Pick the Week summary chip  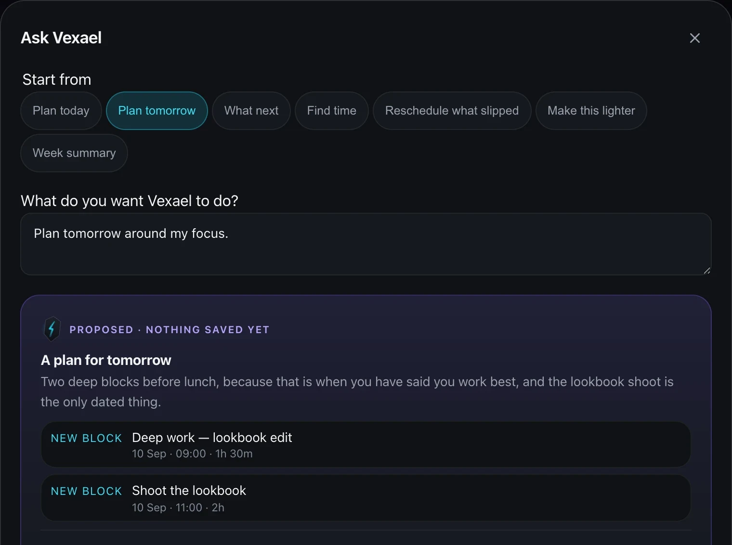coord(74,153)
